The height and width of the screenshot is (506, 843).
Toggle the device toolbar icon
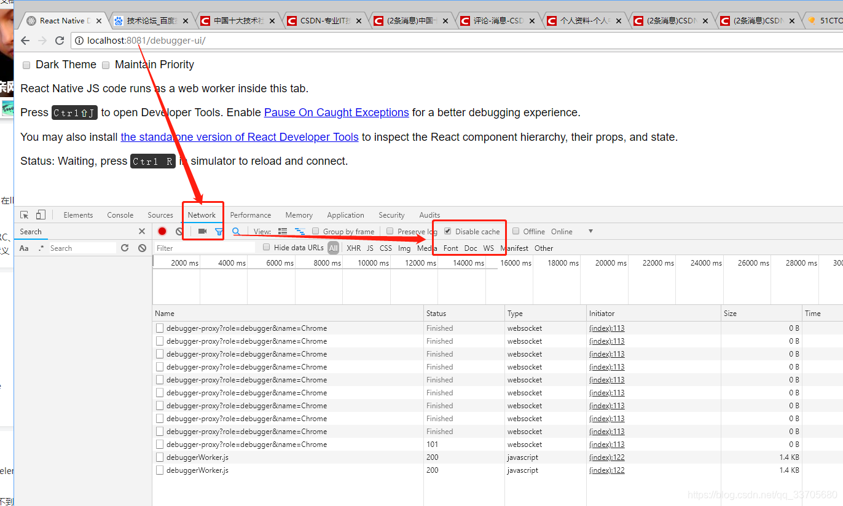coord(41,215)
